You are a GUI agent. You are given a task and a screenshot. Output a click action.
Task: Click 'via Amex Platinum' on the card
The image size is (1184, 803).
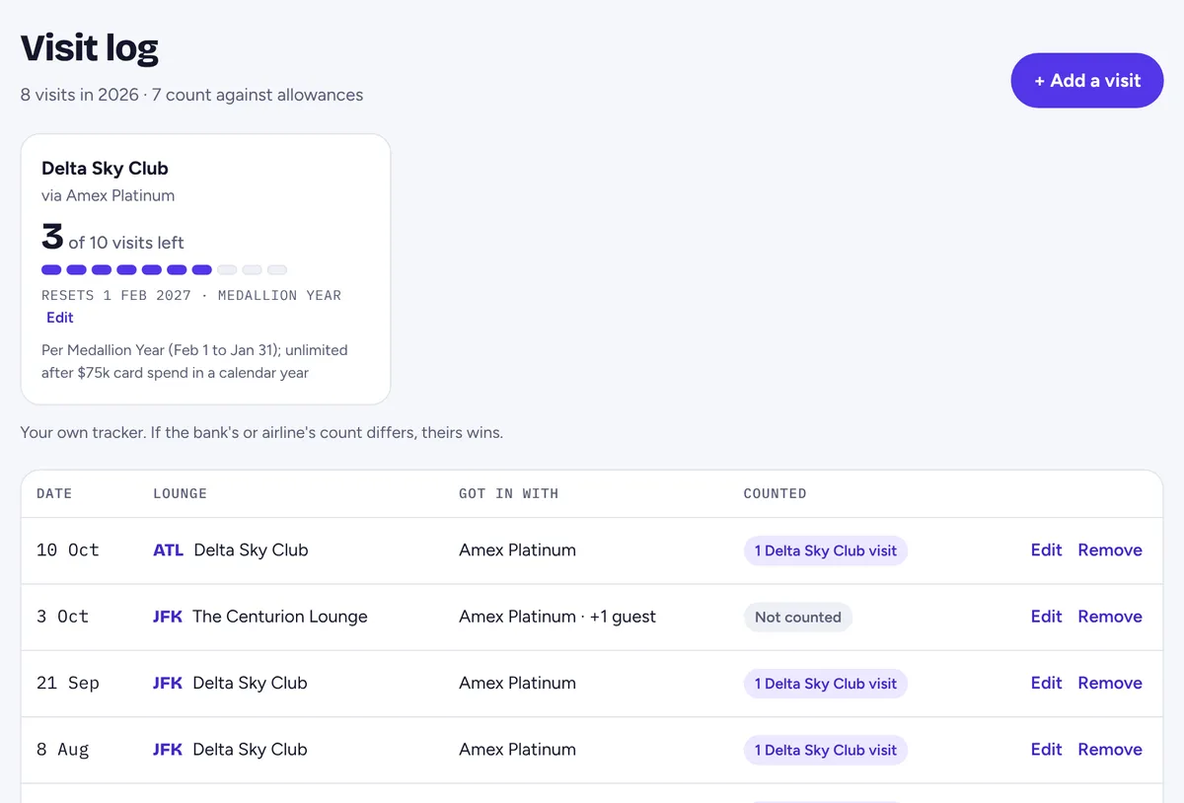(x=109, y=195)
